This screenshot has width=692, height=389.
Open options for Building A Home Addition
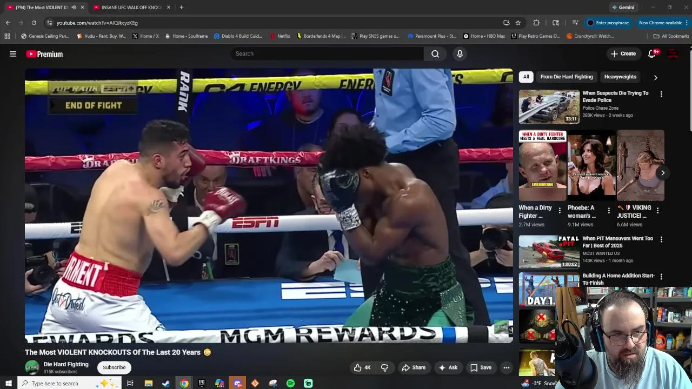(x=661, y=277)
